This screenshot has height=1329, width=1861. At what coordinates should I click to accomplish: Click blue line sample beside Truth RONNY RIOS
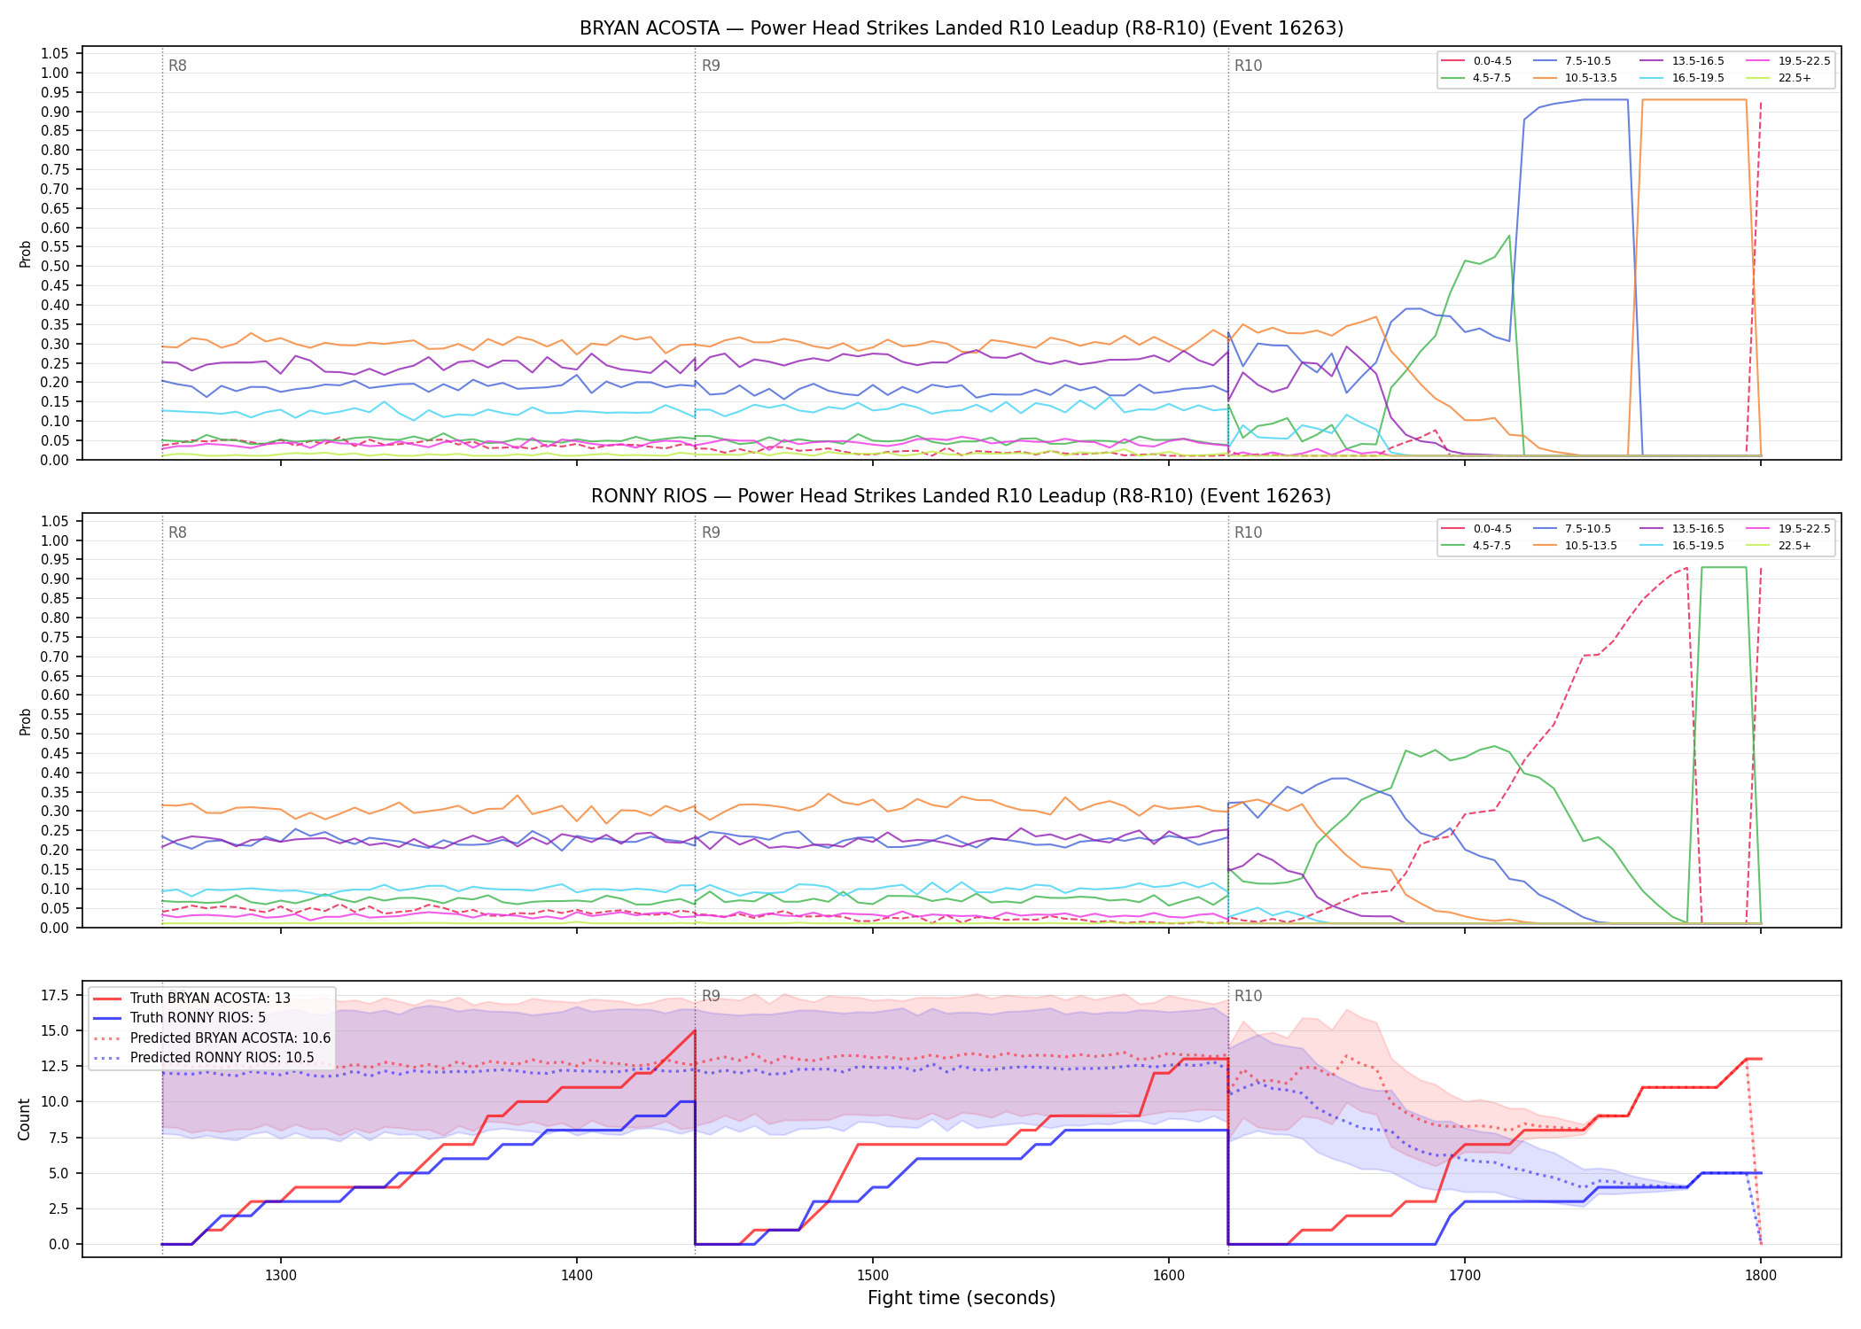coord(106,1018)
